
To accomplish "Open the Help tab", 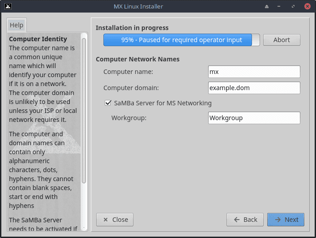I will coord(17,25).
